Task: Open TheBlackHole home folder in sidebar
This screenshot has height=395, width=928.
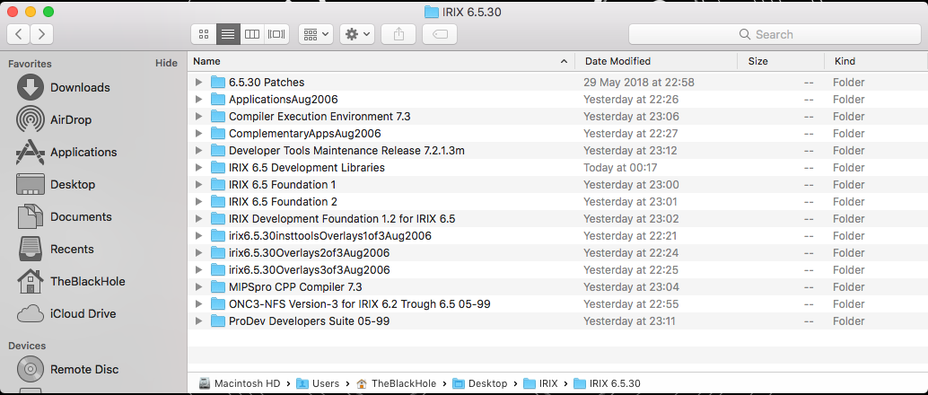Action: click(88, 281)
